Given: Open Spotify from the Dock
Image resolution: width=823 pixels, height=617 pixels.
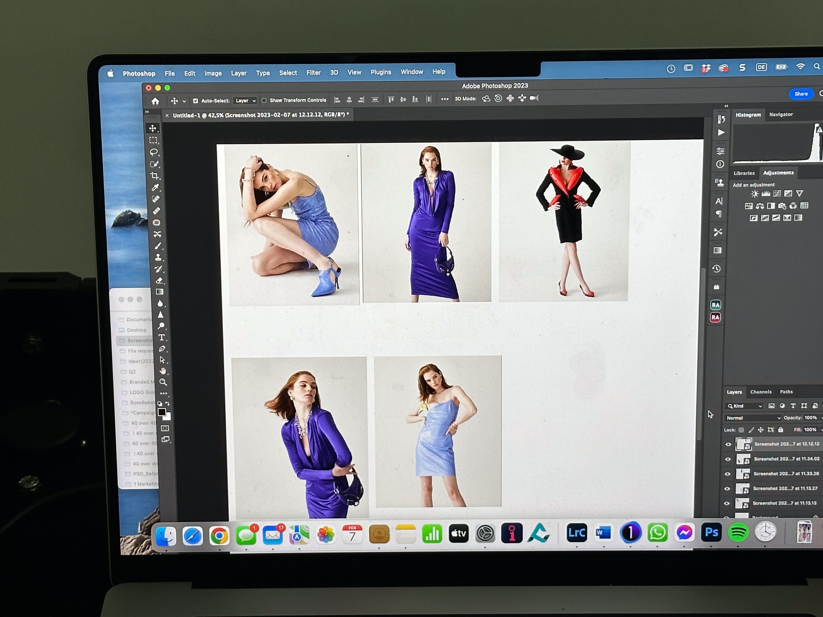Looking at the screenshot, I should (x=738, y=532).
